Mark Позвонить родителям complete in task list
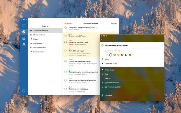181x113 pixels. click(66, 28)
